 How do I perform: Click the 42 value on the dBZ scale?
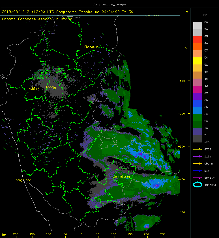click(206, 86)
